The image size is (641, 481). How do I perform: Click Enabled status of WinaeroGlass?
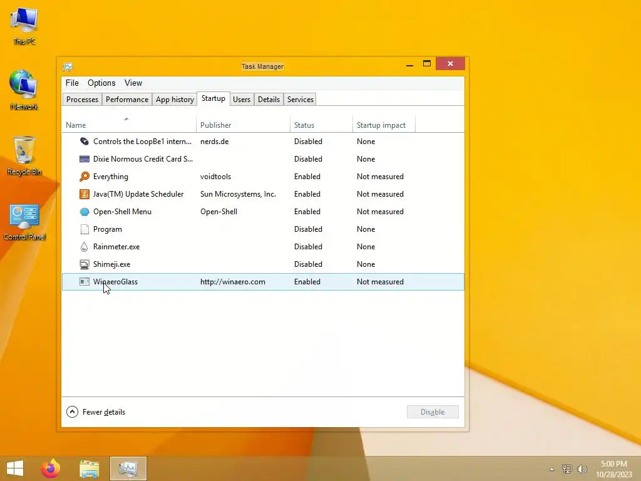pyautogui.click(x=307, y=282)
